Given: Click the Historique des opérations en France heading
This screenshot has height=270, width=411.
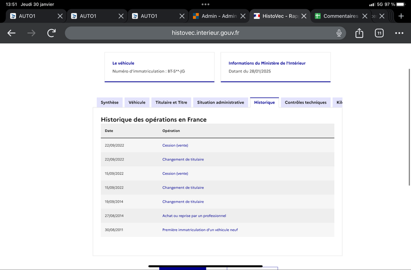Looking at the screenshot, I should 154,120.
